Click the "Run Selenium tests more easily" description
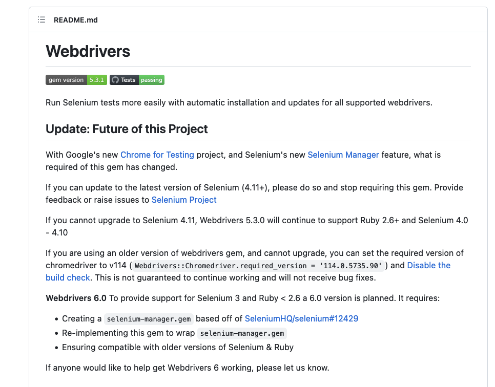This screenshot has height=387, width=495. click(x=239, y=102)
